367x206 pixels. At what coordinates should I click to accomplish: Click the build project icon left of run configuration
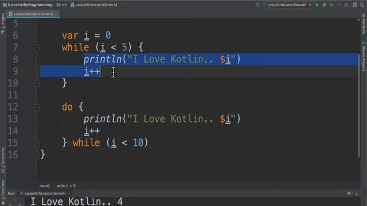(x=257, y=5)
